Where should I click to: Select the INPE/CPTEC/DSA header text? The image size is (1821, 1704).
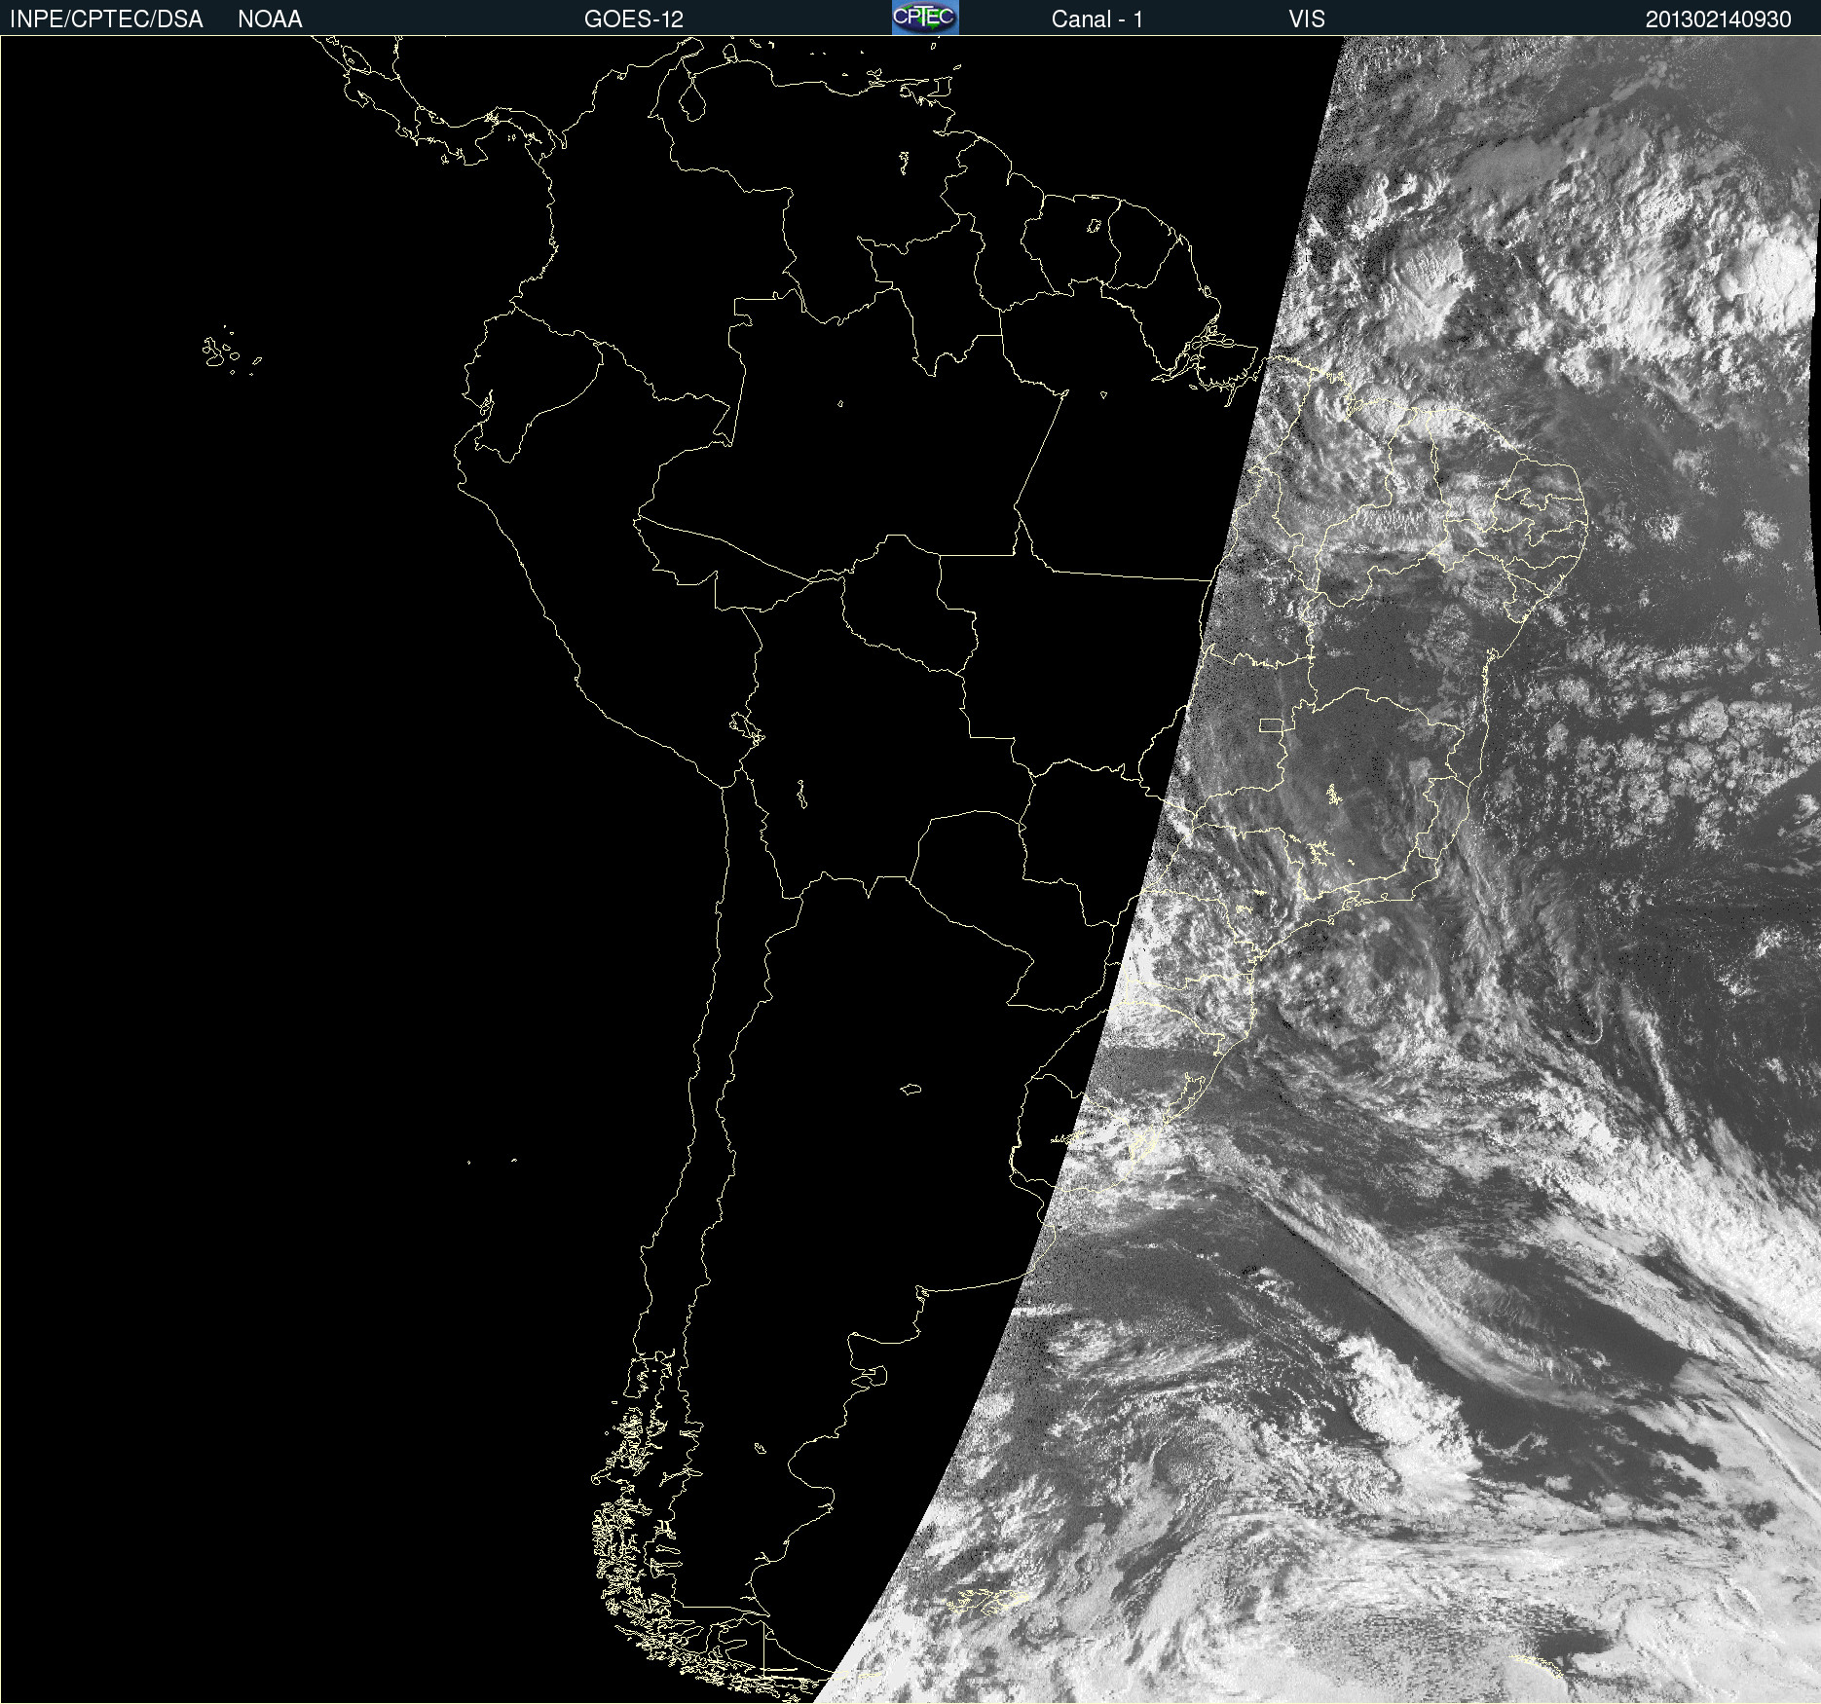coord(106,19)
